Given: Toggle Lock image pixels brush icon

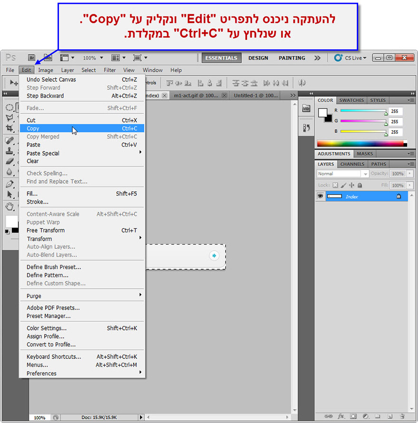Looking at the screenshot, I should tap(343, 185).
